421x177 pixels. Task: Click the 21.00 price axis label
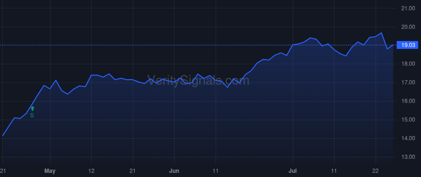tap(408, 8)
